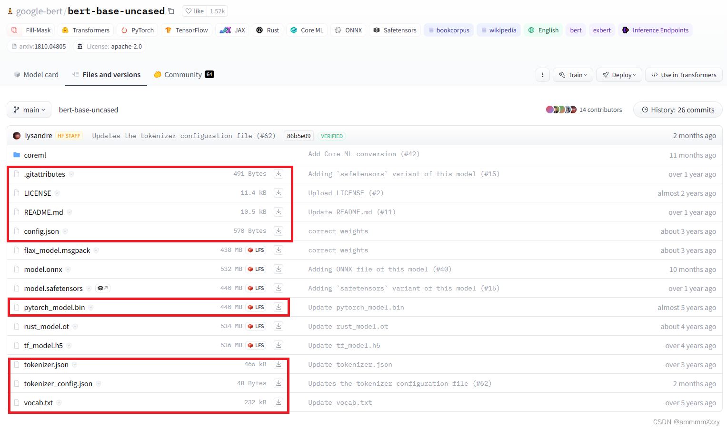The height and width of the screenshot is (430, 727).
Task: Click the bookcorpus dataset tag
Action: click(x=448, y=30)
